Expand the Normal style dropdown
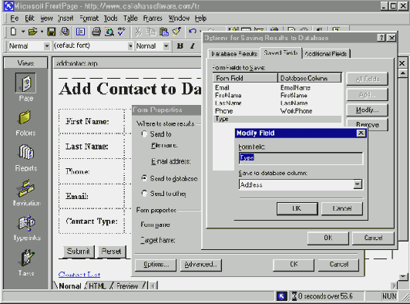 pos(47,46)
